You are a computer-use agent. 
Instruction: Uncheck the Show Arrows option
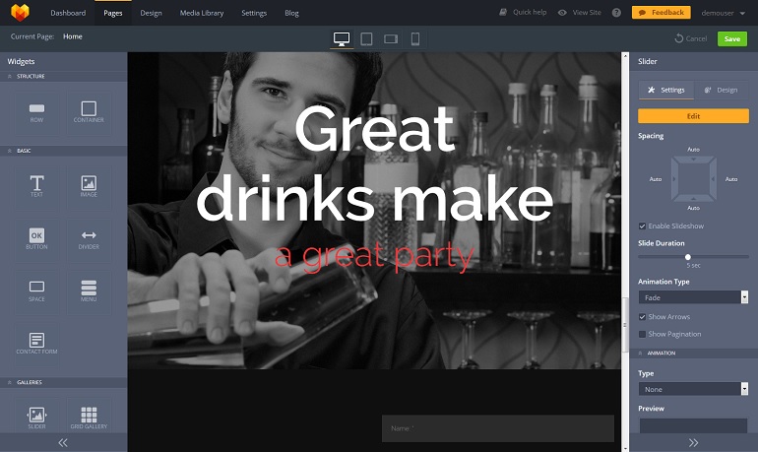[643, 317]
